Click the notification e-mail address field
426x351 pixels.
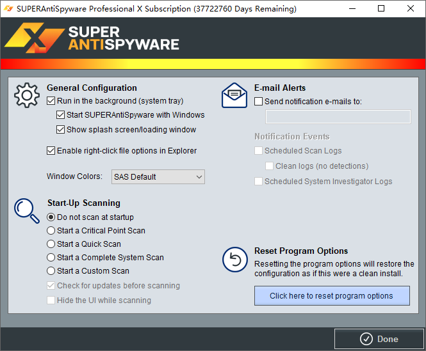[x=338, y=116]
